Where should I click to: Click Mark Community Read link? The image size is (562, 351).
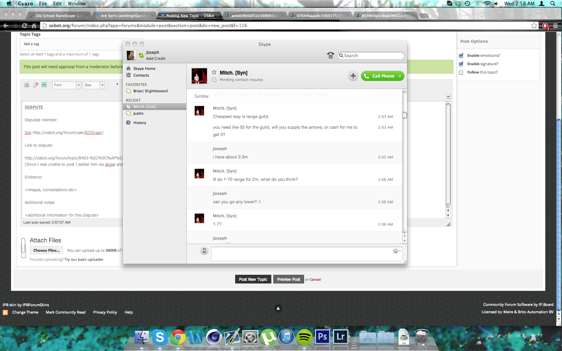pos(66,312)
